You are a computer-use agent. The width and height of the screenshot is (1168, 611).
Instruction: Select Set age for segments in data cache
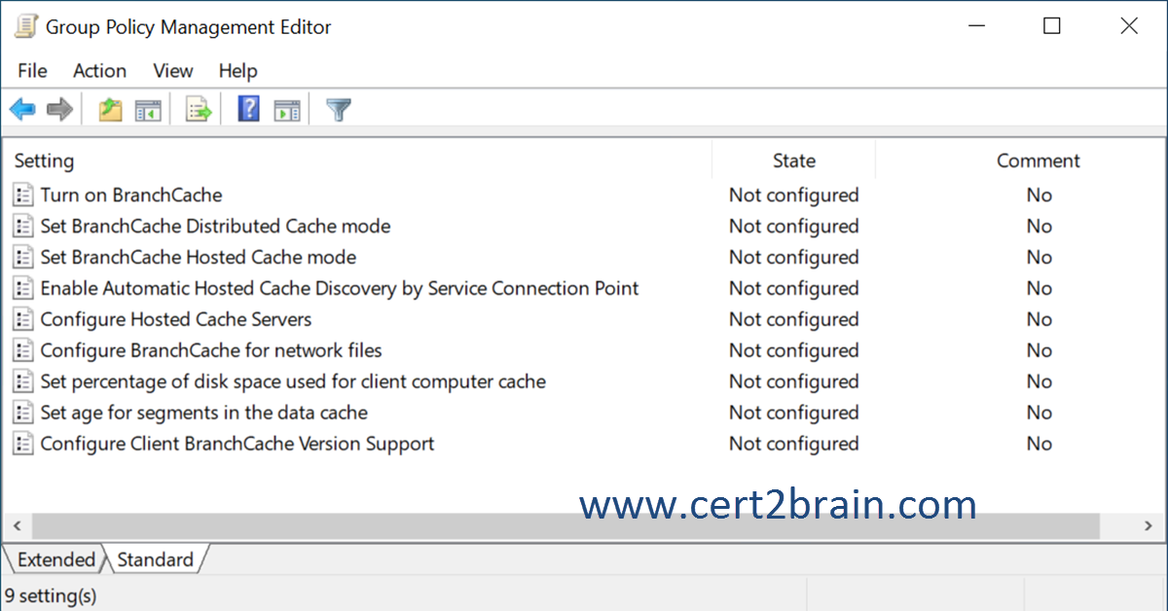pos(204,413)
